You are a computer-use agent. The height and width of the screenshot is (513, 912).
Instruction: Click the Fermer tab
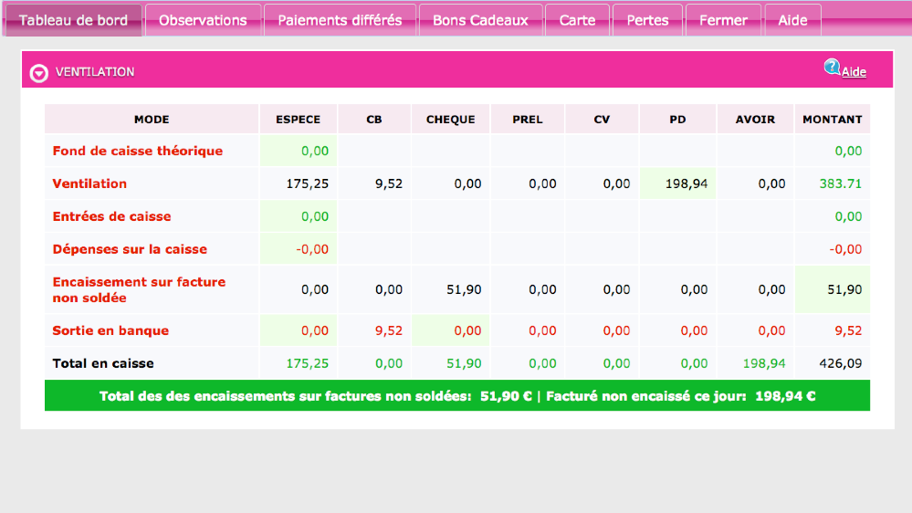pos(723,20)
